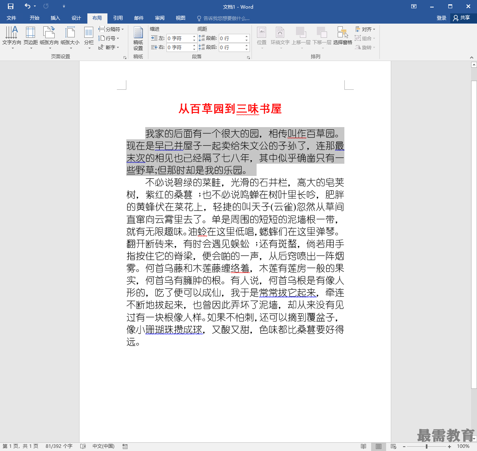Click word count 81/392 个字

59,446
